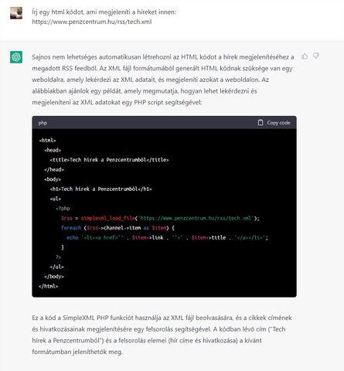Click the user profile avatar photo
Image resolution: width=344 pixels, height=371 pixels.
coord(16,13)
